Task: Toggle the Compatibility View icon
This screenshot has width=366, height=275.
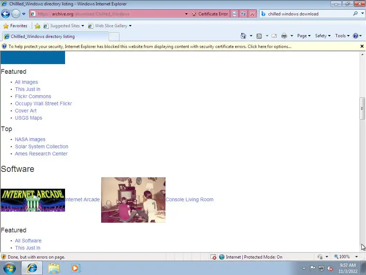Action: click(x=234, y=14)
